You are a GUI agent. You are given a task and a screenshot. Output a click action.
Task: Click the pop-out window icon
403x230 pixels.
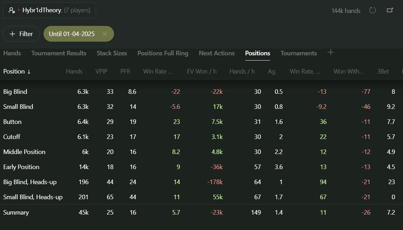(390, 10)
